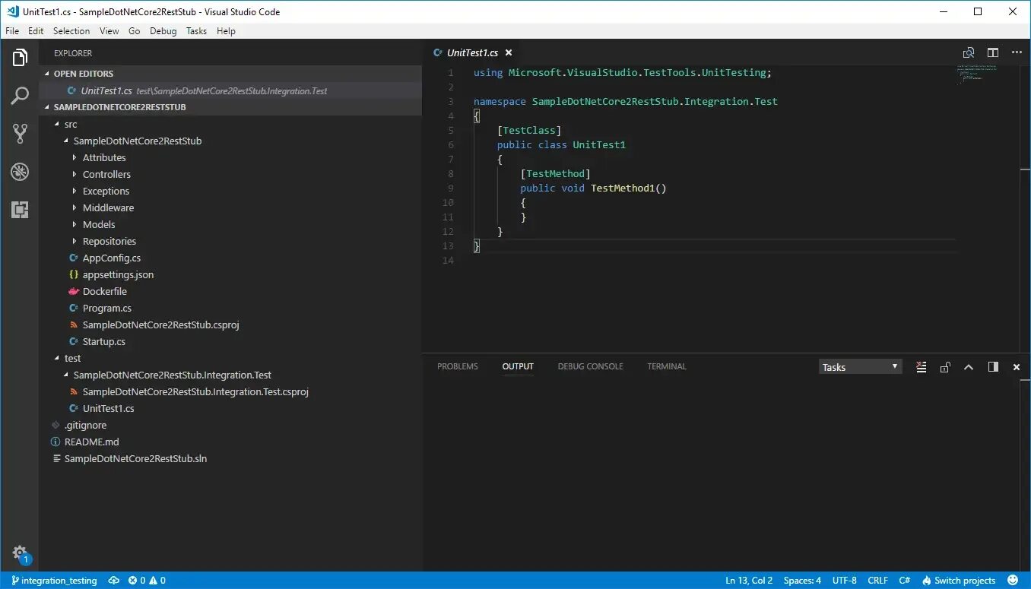The image size is (1031, 589).
Task: Switch to the Output panel tab
Action: [x=518, y=367]
